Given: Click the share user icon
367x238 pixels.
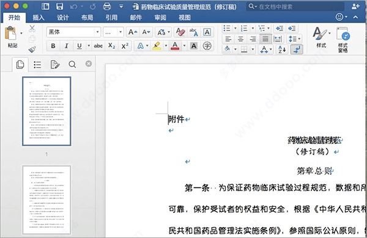Looking at the screenshot, I should [355, 6].
